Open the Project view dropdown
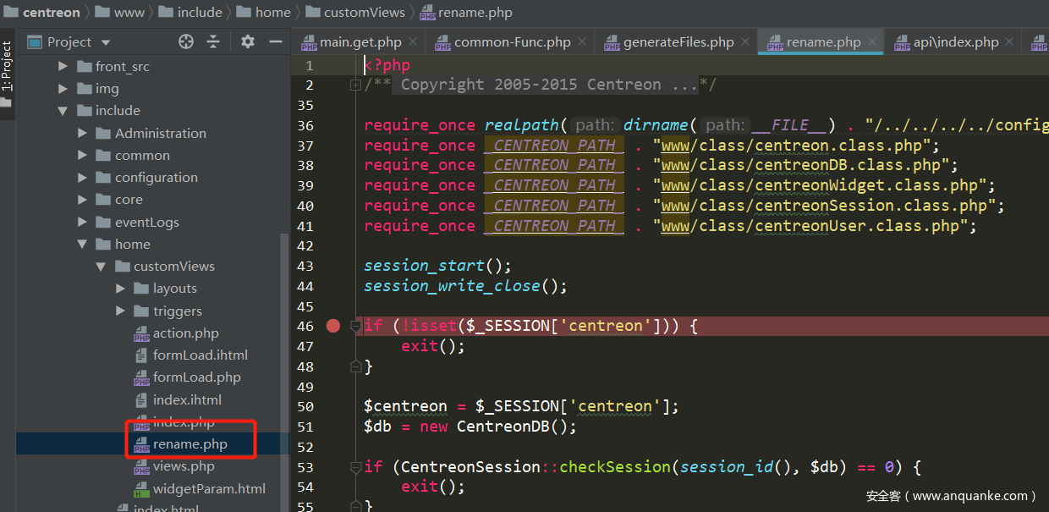This screenshot has height=512, width=1049. point(106,42)
